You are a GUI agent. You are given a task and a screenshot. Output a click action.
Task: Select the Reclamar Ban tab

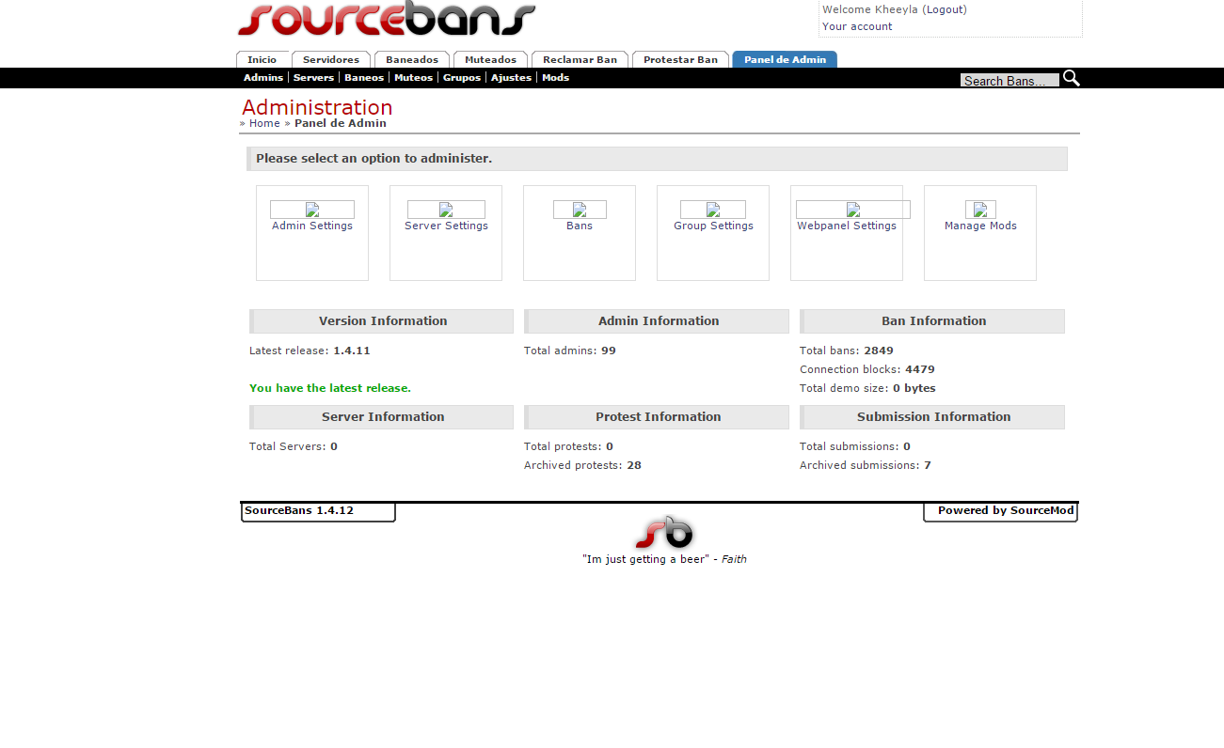[580, 59]
